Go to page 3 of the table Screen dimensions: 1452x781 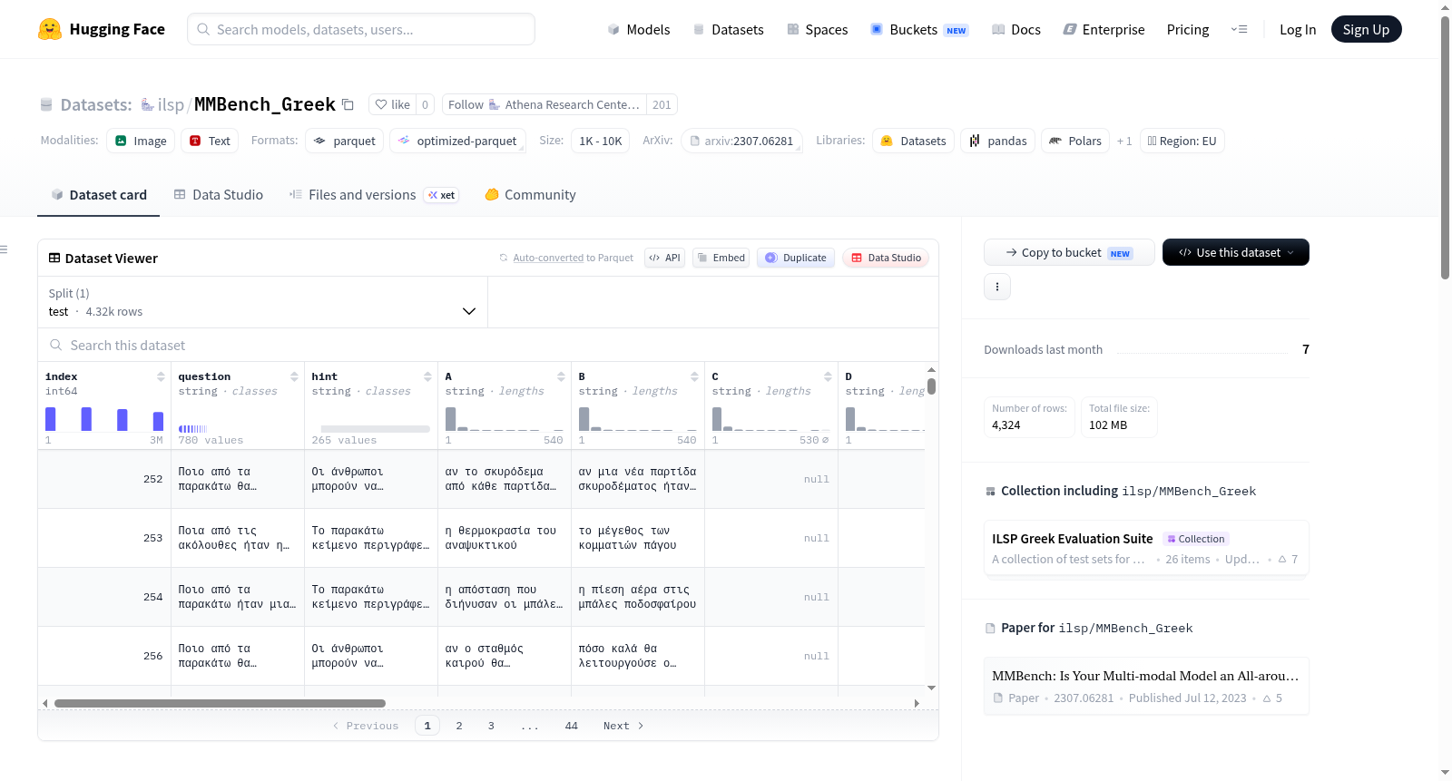click(491, 726)
